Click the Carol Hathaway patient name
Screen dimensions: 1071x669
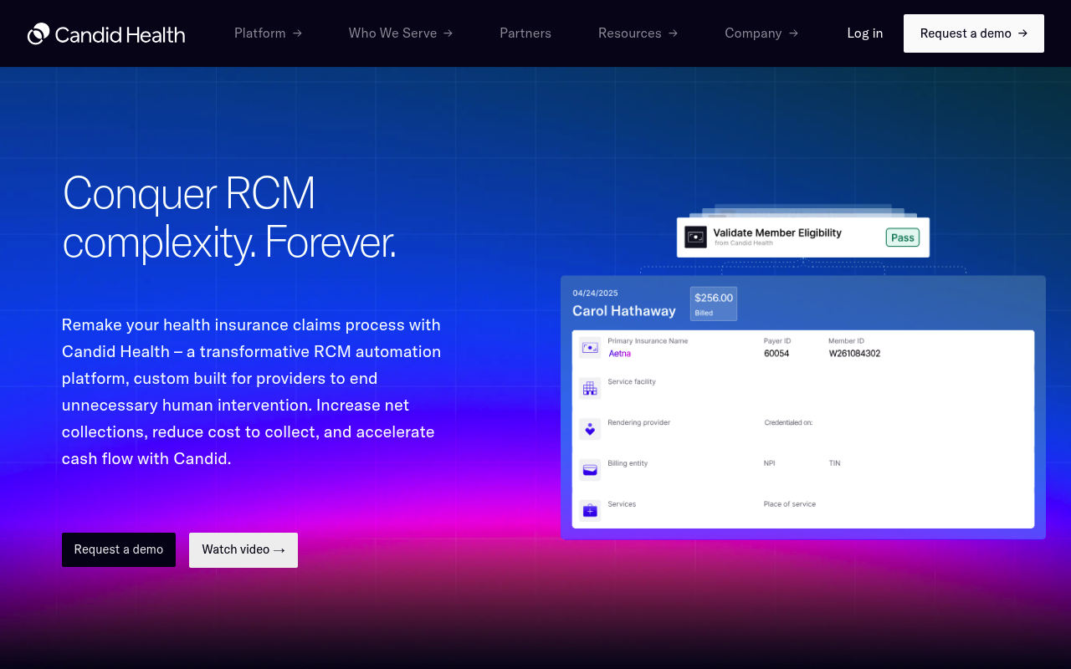[x=624, y=311]
